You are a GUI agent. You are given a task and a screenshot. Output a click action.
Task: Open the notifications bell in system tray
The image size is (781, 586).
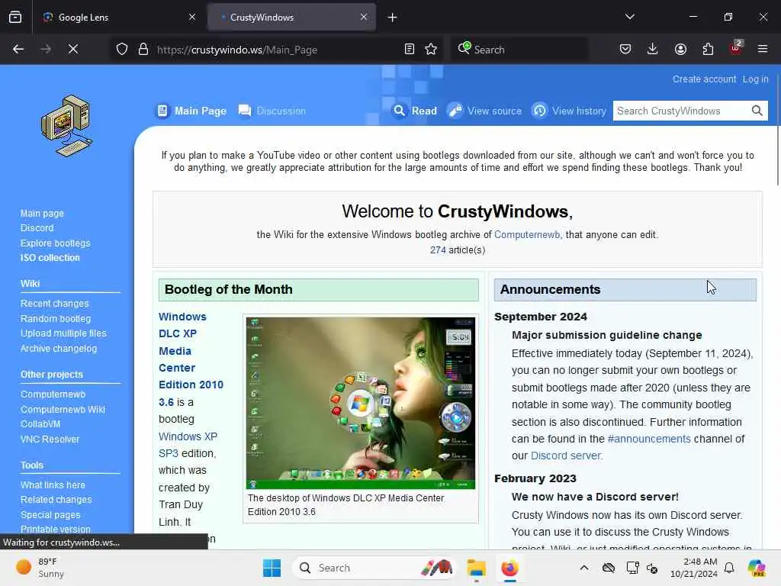point(729,568)
